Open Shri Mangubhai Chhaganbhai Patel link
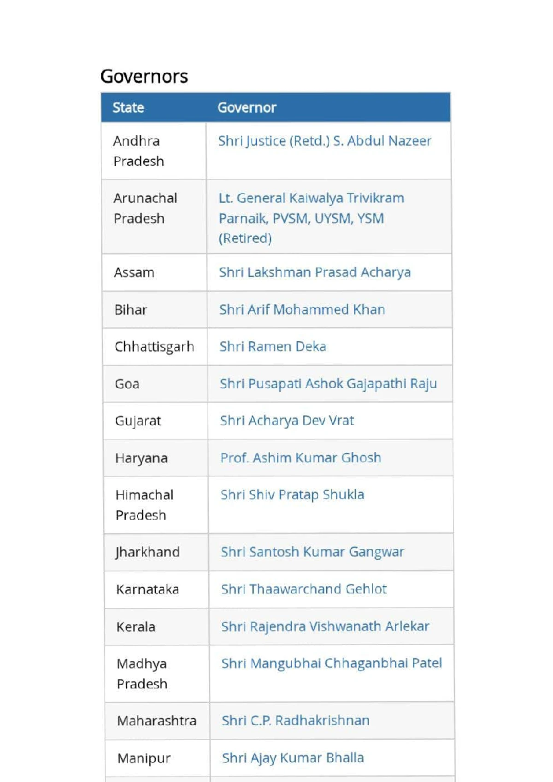The image size is (553, 782). (331, 663)
